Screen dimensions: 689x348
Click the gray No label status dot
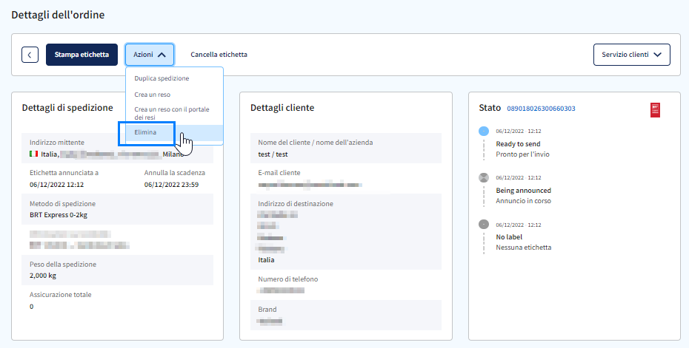[483, 225]
